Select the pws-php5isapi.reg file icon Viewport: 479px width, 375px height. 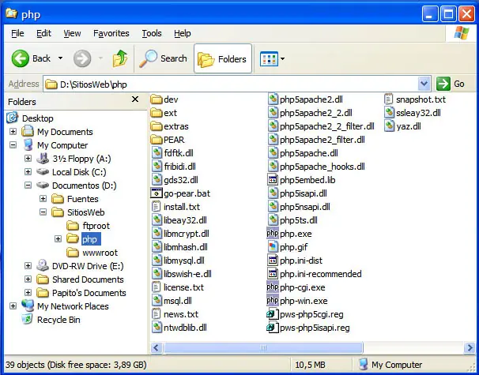tap(273, 328)
